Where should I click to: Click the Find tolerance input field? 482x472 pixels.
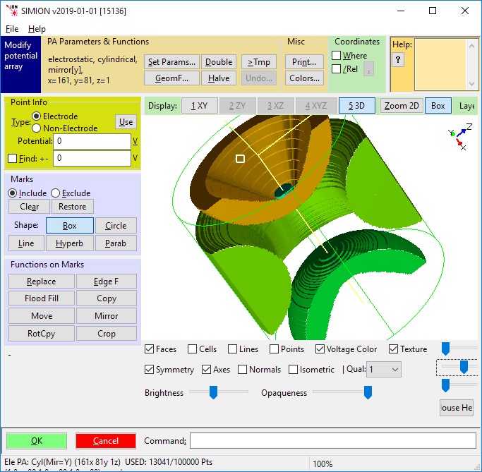pos(92,158)
